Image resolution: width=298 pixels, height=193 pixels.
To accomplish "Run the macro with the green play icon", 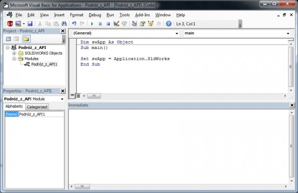I will pyautogui.click(x=92, y=24).
